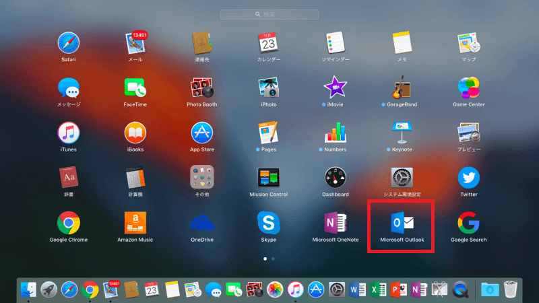Launch メモ notes app in Launchpad grid

[x=402, y=43]
